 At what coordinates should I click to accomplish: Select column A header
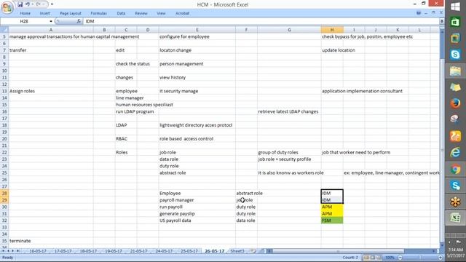[x=51, y=30]
